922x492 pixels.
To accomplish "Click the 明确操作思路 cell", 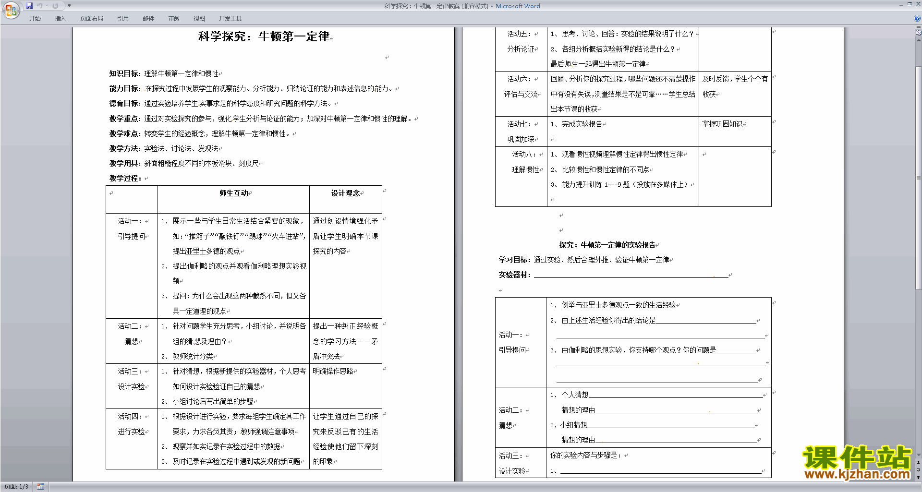I will coord(346,386).
